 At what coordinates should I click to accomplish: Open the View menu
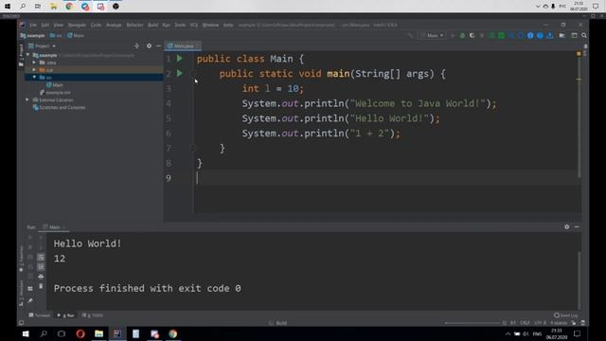click(x=59, y=25)
